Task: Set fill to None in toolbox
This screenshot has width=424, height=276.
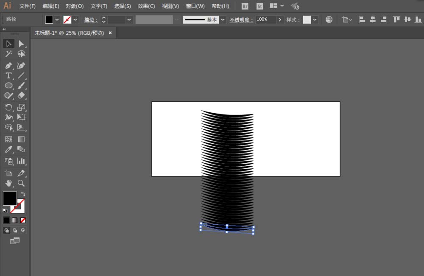Action: coord(23,220)
